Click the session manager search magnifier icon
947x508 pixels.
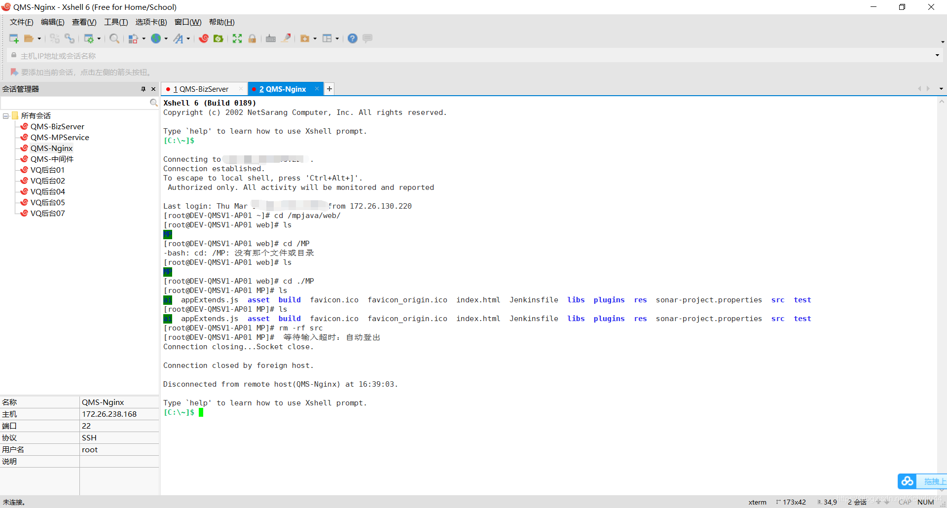pos(154,103)
